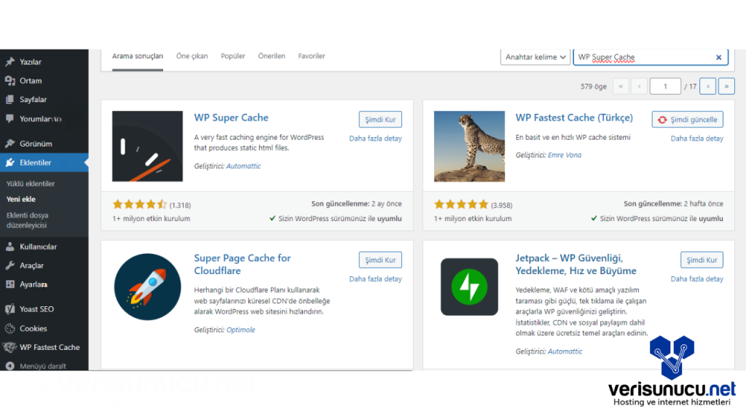Screen dimensions: 746x420
Task: Expand the Anahtar kelime dropdown
Action: [x=535, y=58]
